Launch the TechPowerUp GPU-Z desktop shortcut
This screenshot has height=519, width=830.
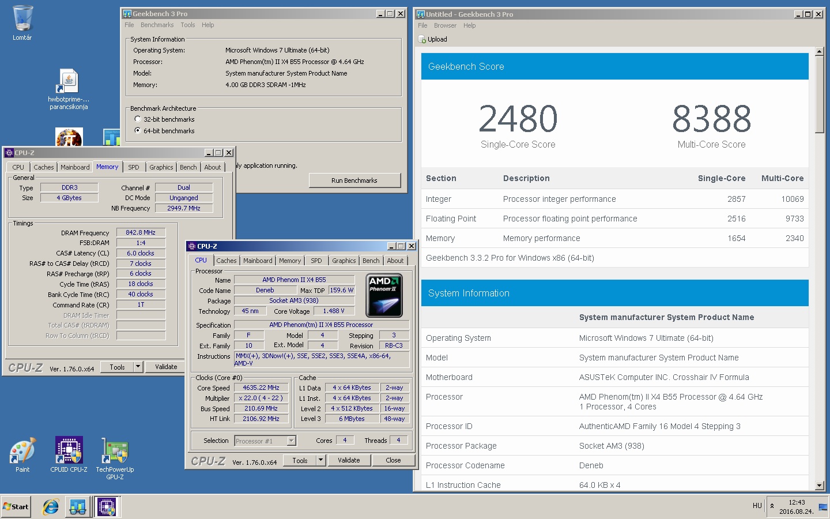click(x=115, y=458)
